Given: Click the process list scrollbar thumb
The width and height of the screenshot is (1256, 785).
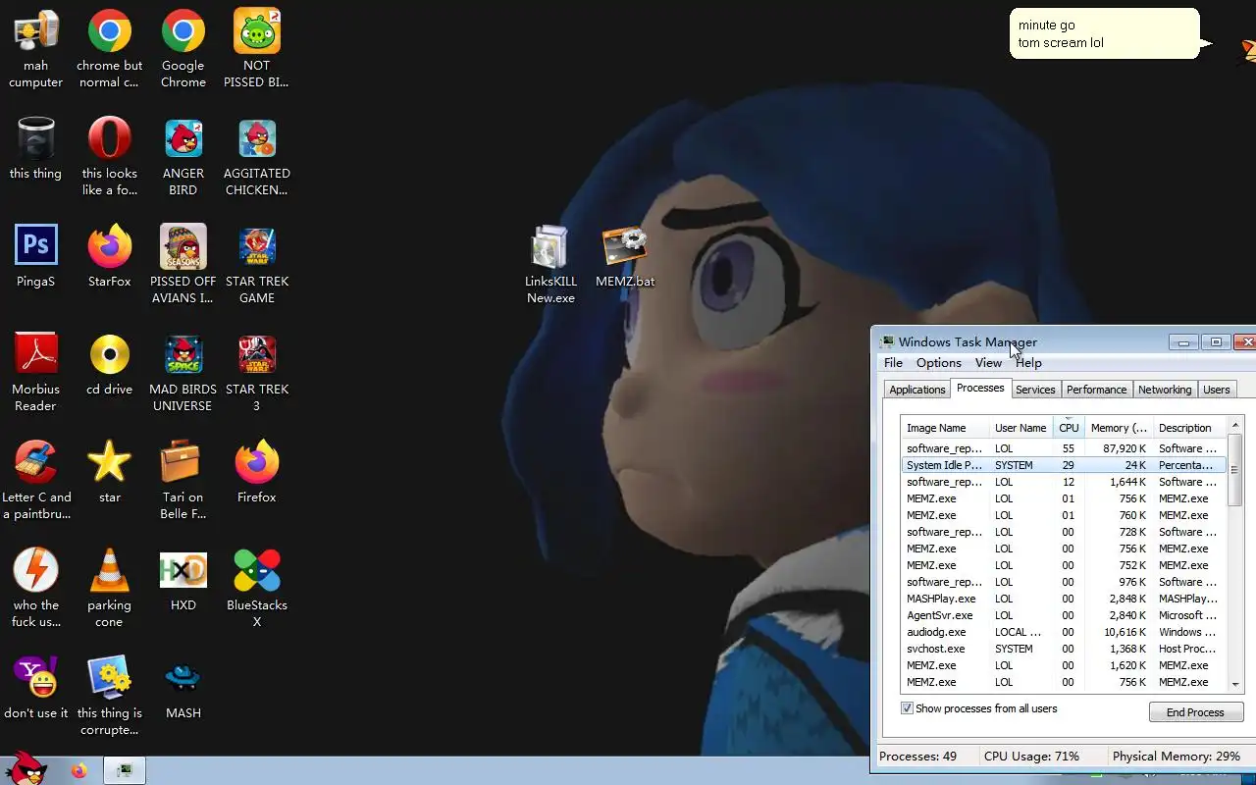Looking at the screenshot, I should click(1235, 469).
